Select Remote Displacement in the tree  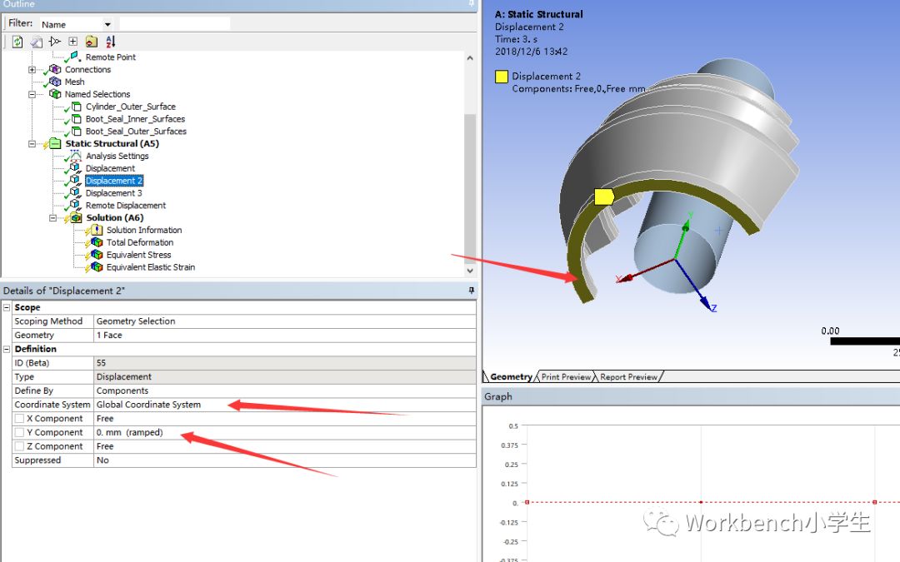coord(125,206)
